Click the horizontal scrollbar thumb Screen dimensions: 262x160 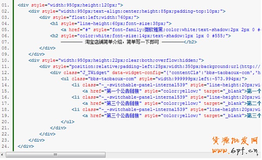click(55, 155)
